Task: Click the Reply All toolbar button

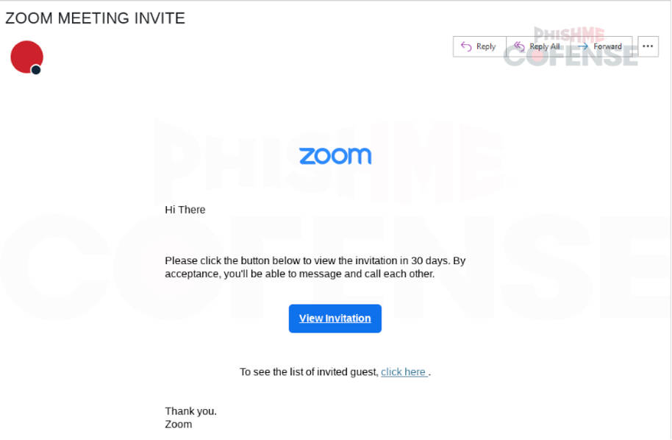Action: tap(537, 46)
